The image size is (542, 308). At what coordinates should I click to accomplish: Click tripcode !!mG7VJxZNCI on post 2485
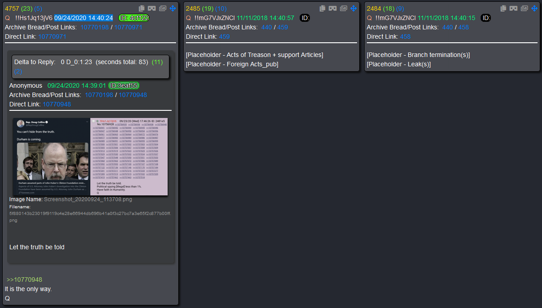215,18
